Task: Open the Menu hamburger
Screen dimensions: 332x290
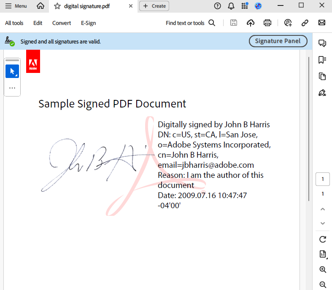Action: (x=16, y=6)
